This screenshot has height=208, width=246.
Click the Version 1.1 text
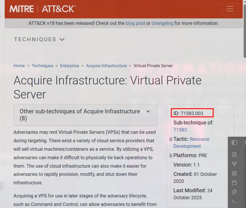(186, 165)
